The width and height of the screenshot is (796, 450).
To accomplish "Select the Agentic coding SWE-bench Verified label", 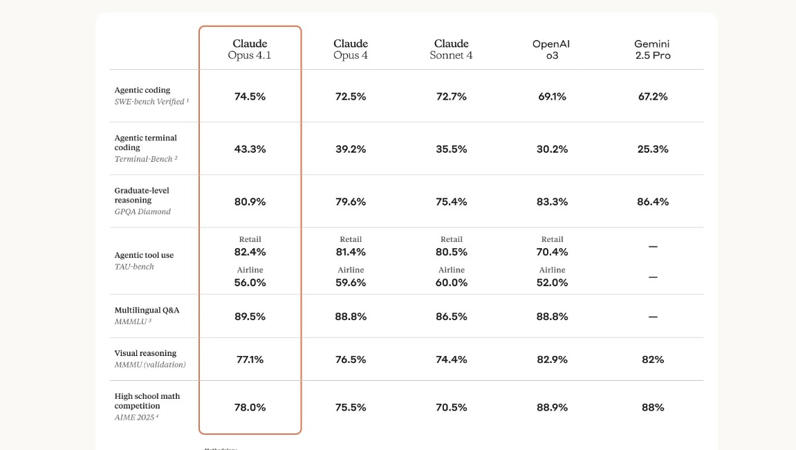I will click(x=151, y=95).
